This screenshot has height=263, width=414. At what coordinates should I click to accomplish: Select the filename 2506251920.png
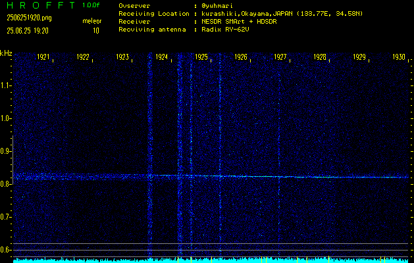30,18
